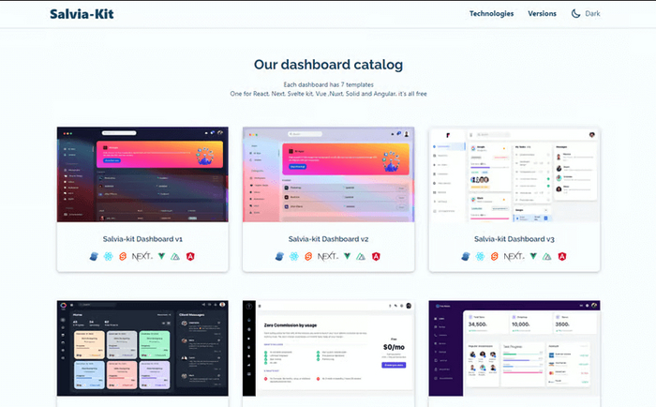Open the Technologies menu

point(491,14)
